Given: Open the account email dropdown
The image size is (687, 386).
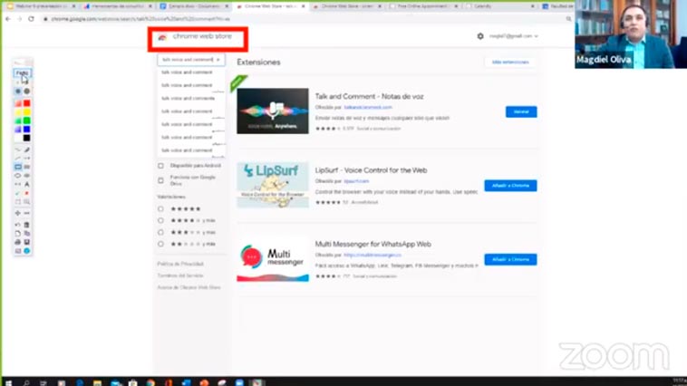Looking at the screenshot, I should tap(514, 36).
